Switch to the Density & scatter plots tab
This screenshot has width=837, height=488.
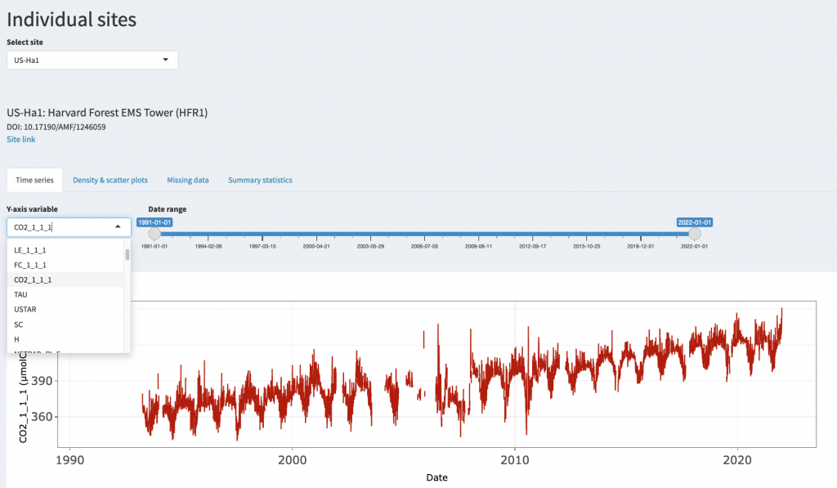110,180
